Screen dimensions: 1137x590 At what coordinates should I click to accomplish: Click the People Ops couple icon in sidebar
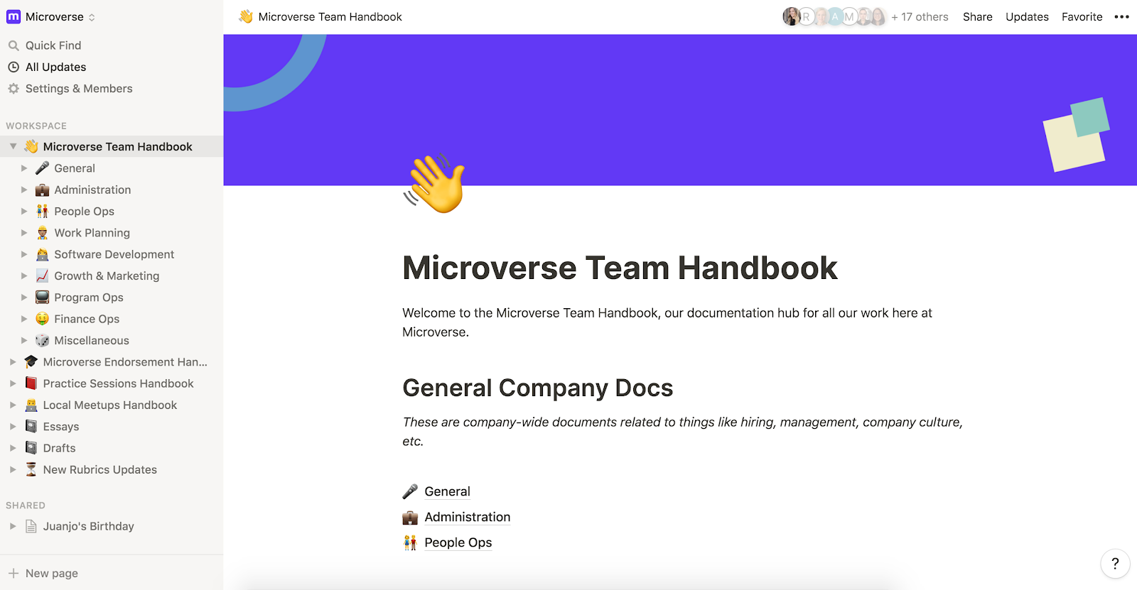[x=43, y=211]
